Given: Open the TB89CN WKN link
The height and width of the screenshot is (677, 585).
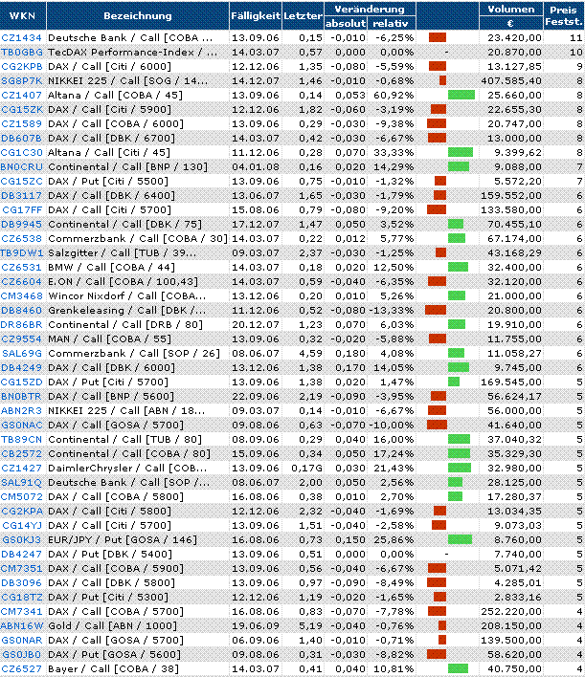Looking at the screenshot, I should point(22,440).
